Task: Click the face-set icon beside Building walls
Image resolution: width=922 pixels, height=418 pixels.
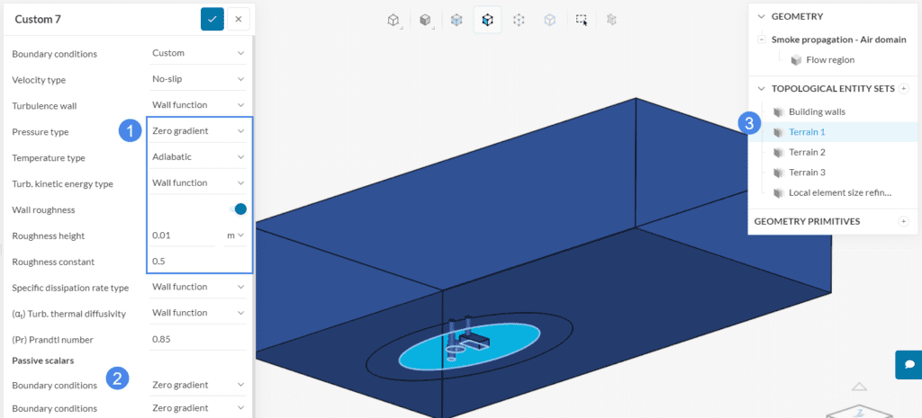Action: (779, 111)
